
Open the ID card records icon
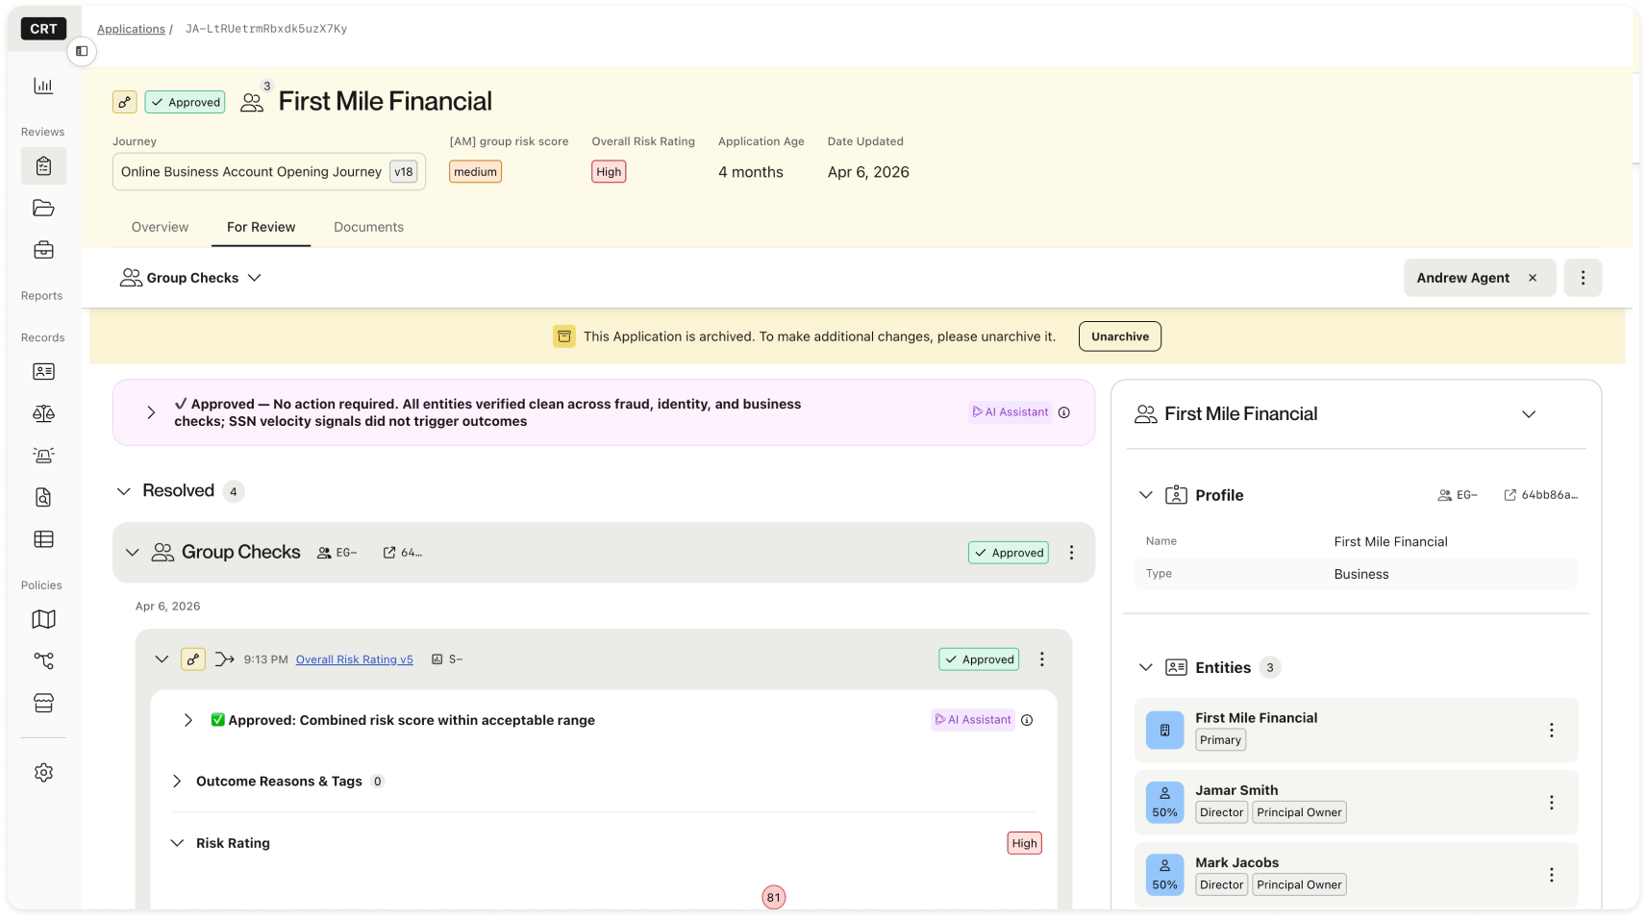[43, 371]
